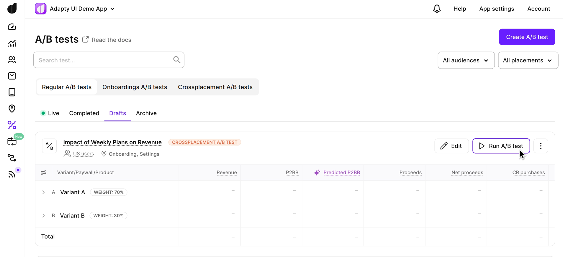Click the A/B tests percent icon in sidebar
The height and width of the screenshot is (257, 563).
tap(12, 125)
